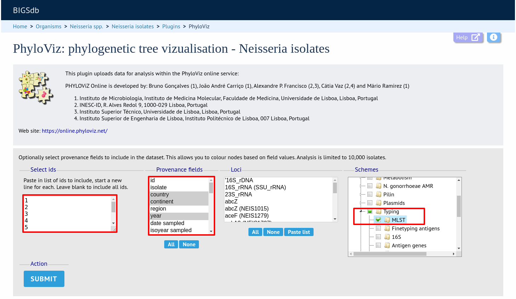This screenshot has width=516, height=299.
Task: Select 'year' in Provenance fields
Action: [x=179, y=216]
